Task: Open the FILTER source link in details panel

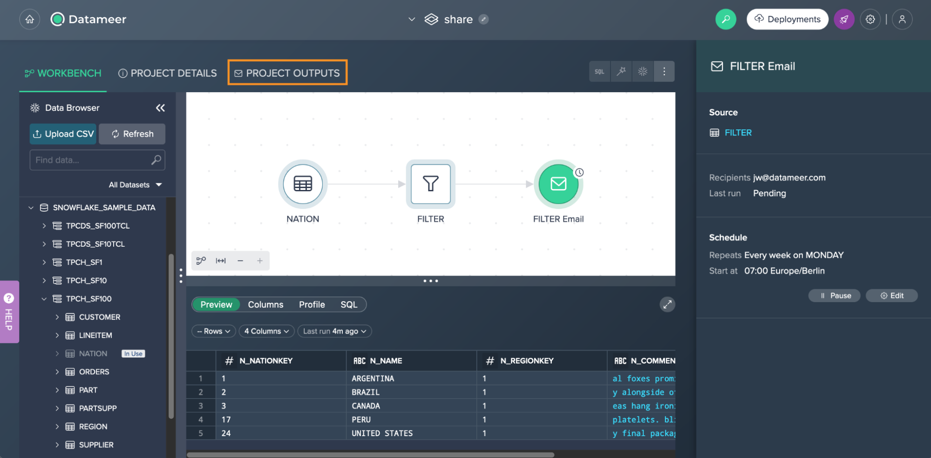Action: [738, 132]
